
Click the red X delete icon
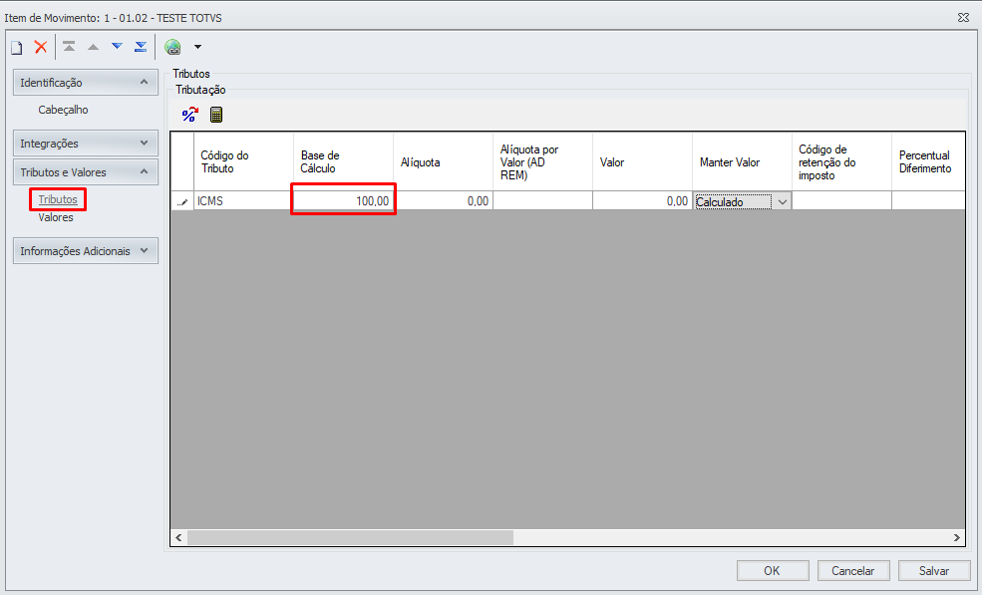pos(41,47)
